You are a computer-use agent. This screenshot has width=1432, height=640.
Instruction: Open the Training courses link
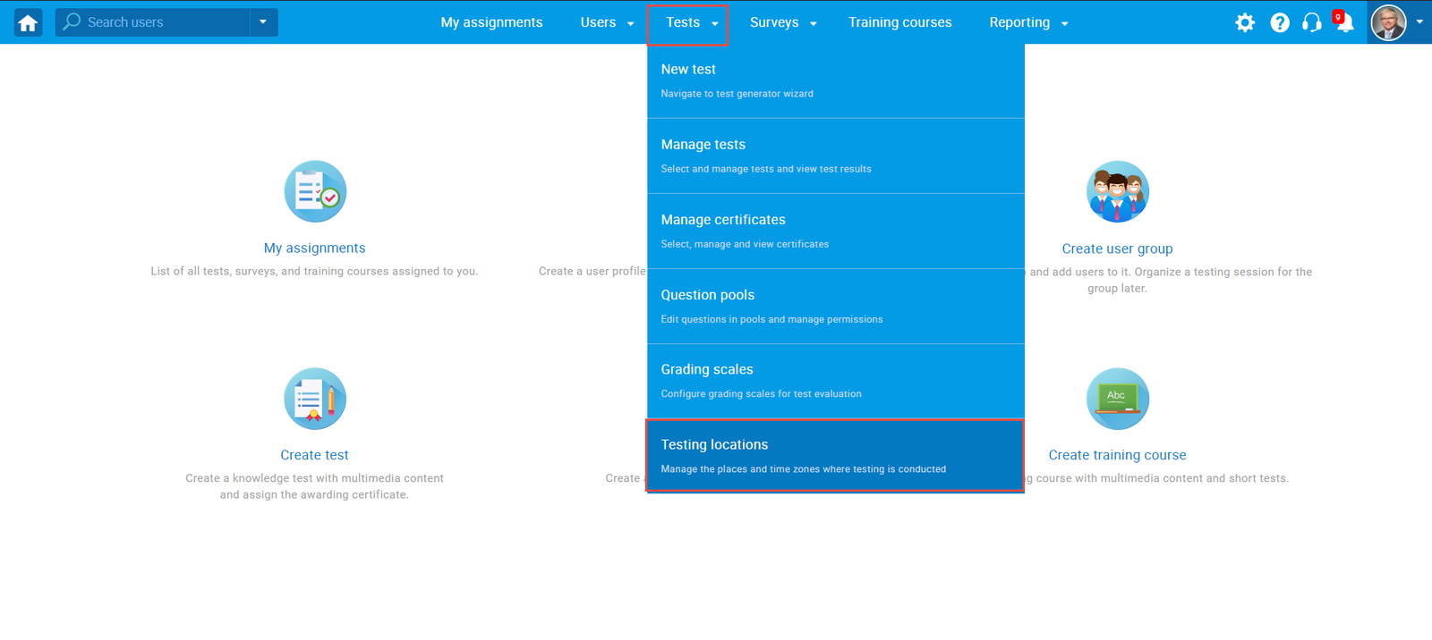899,22
